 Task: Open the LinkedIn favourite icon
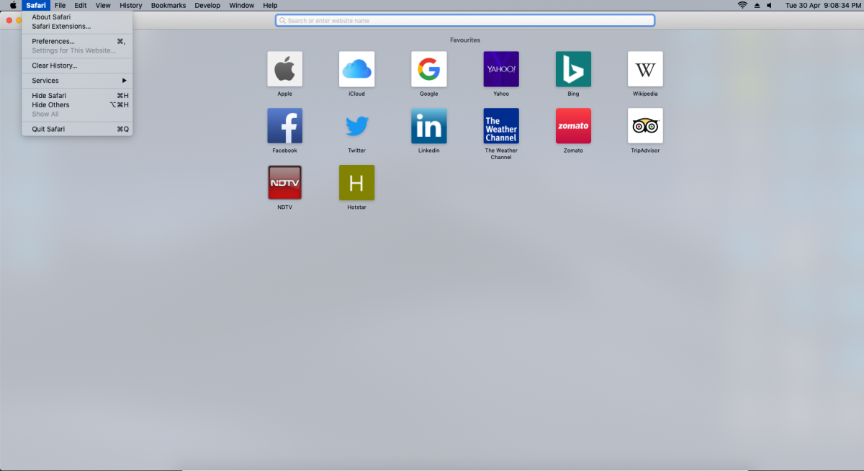pos(429,126)
